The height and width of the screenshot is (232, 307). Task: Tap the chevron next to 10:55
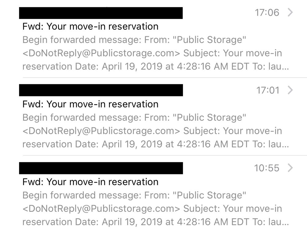(290, 168)
